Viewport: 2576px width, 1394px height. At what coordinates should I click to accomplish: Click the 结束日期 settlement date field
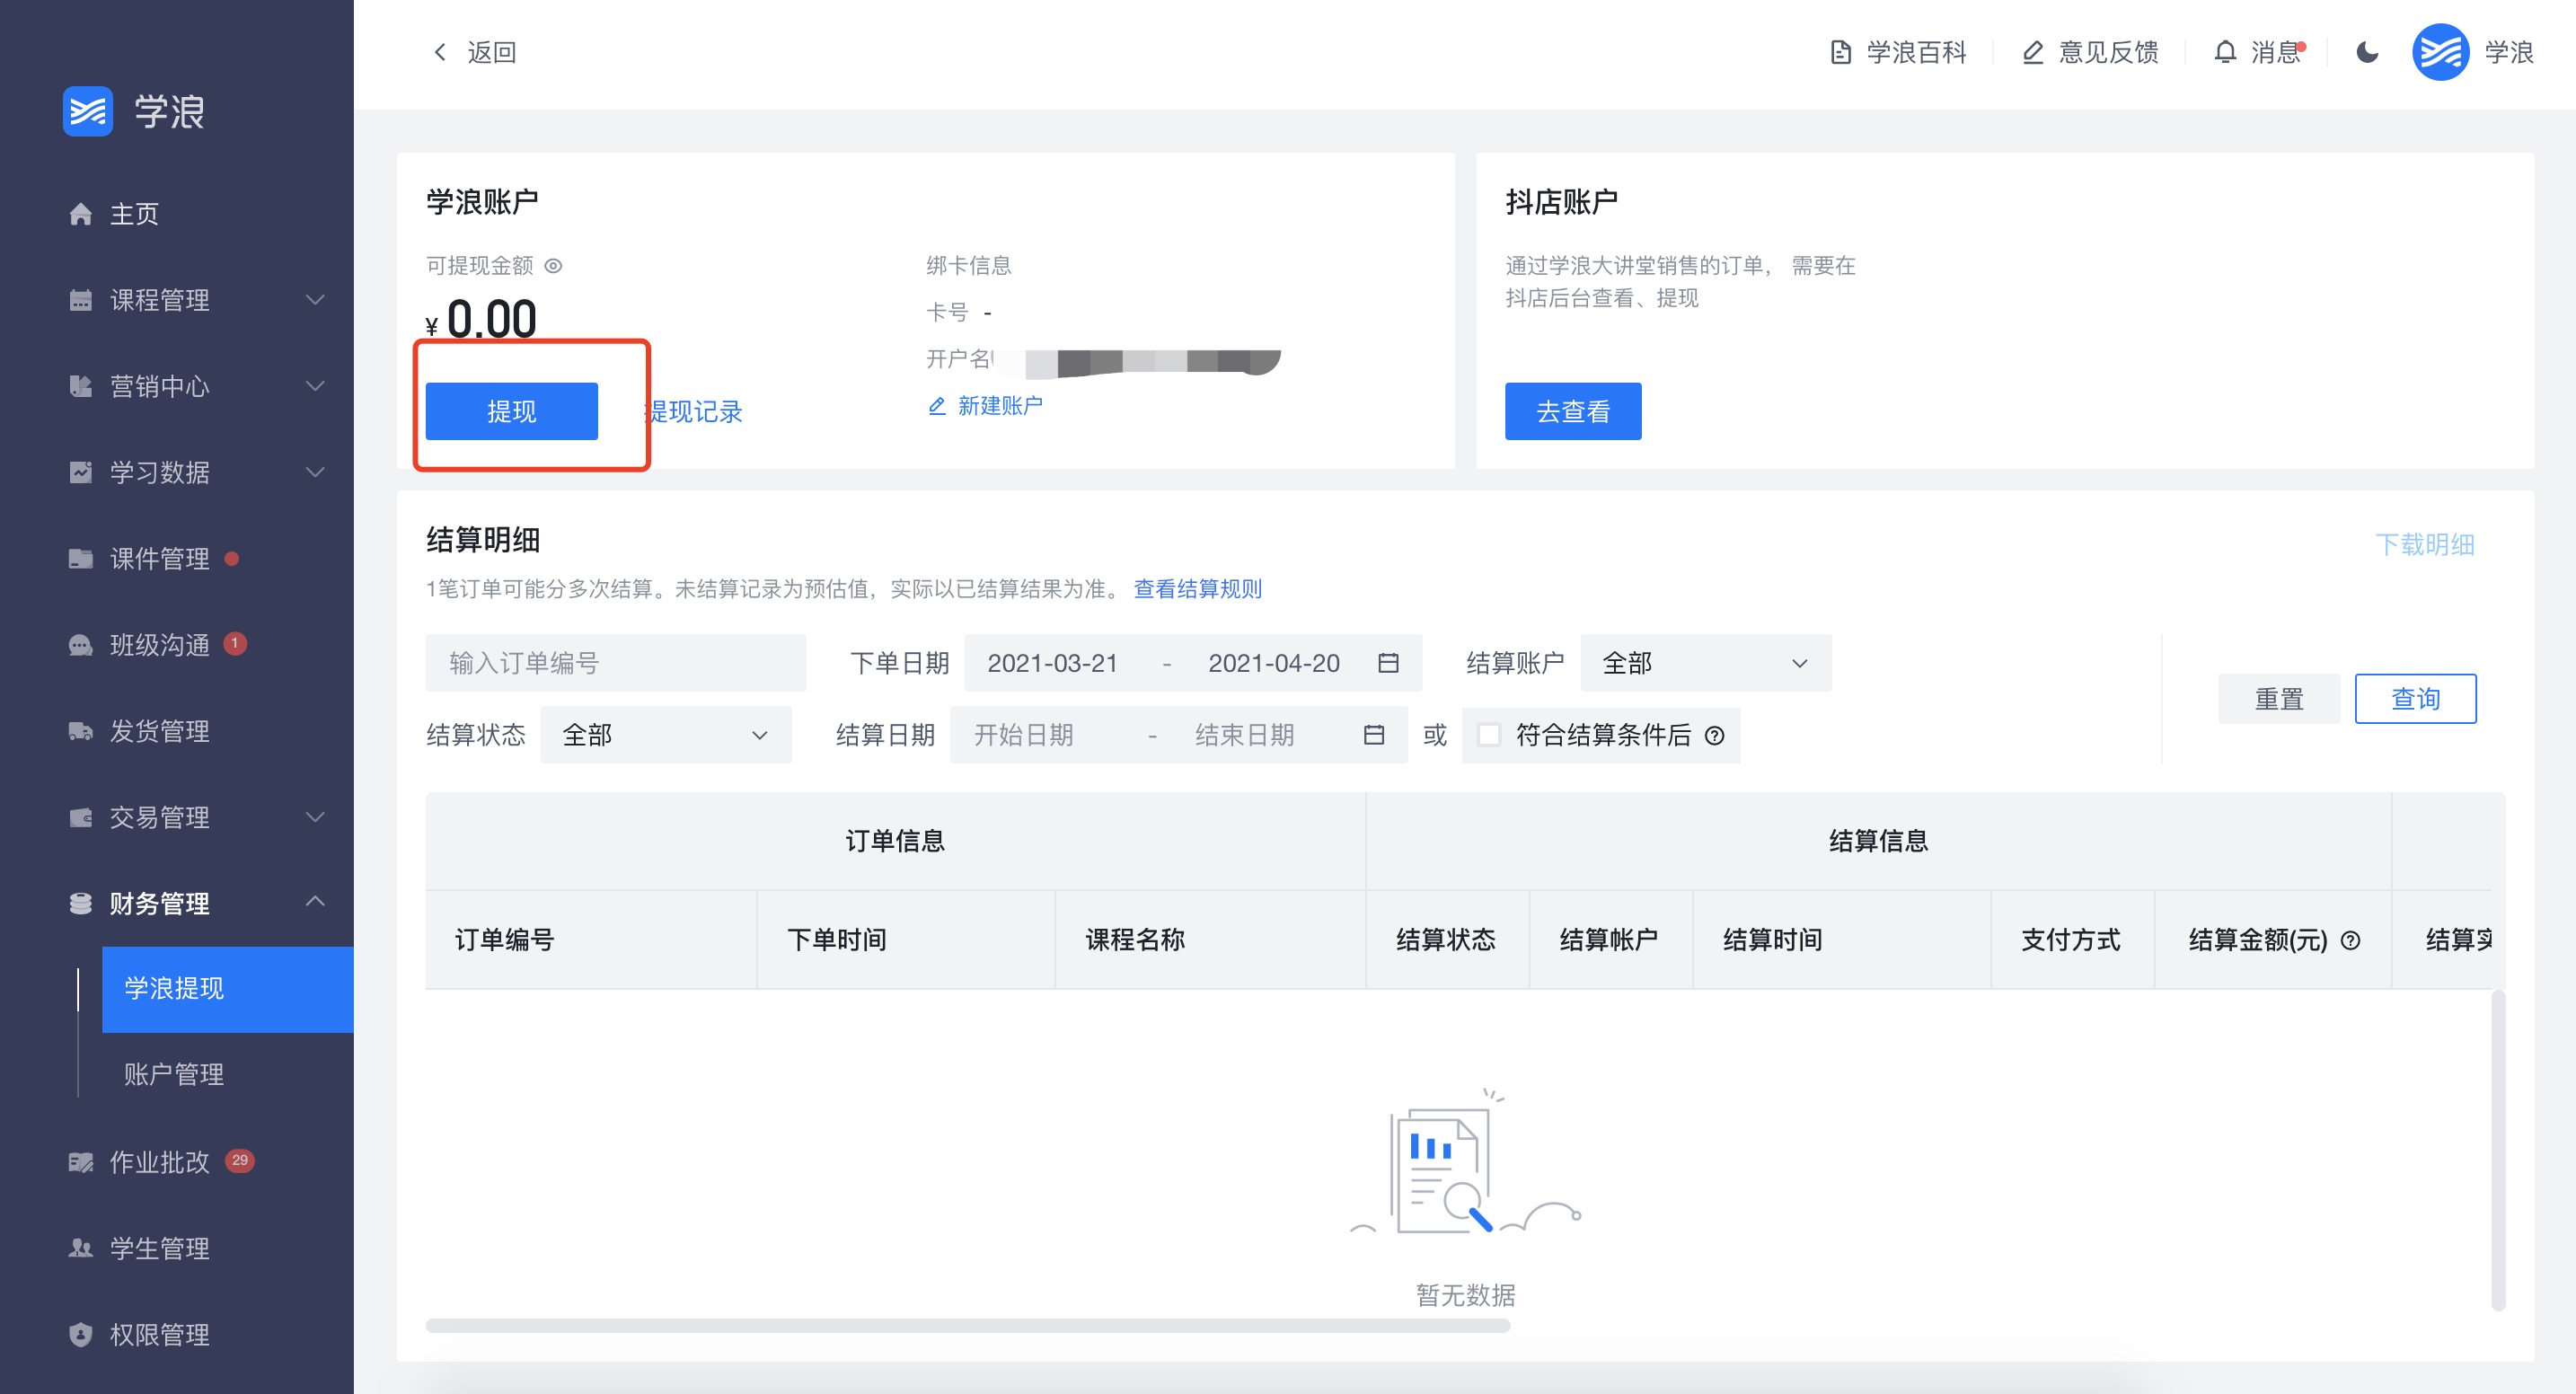(x=1245, y=735)
